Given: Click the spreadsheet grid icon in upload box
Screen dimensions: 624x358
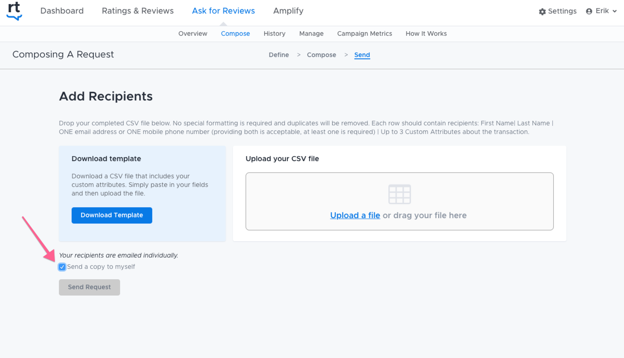Looking at the screenshot, I should coord(400,194).
